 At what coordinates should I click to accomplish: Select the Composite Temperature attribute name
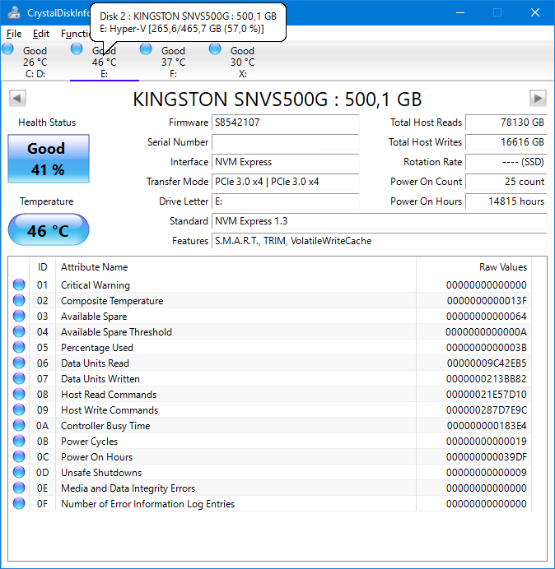point(112,301)
